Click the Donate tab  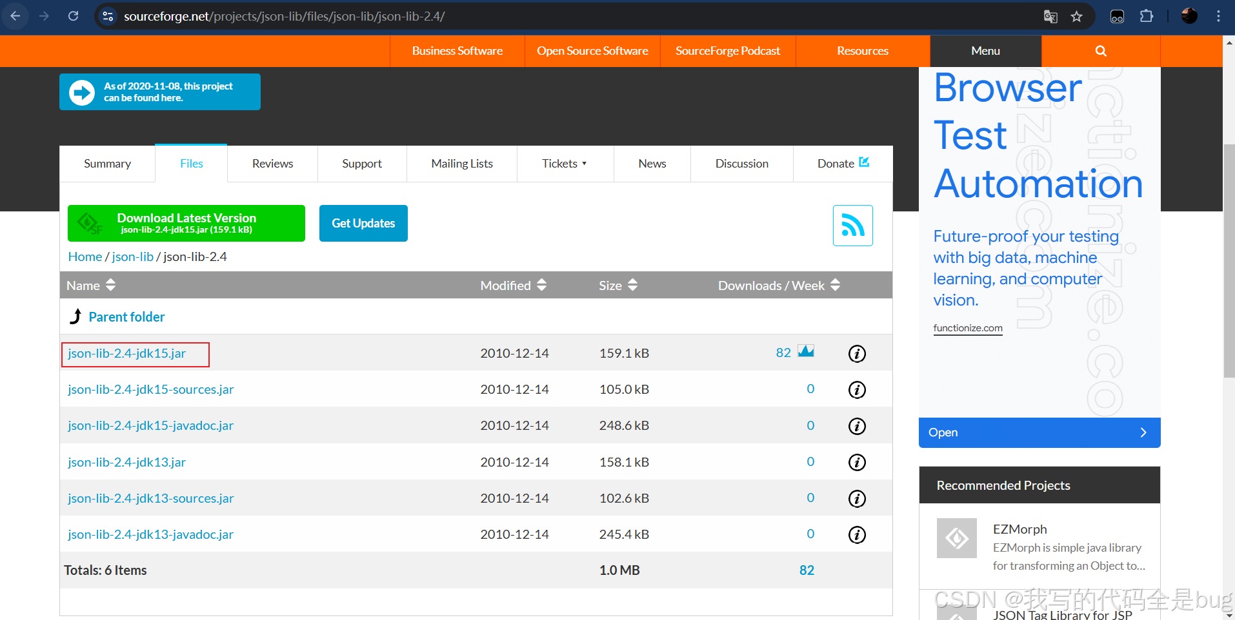(843, 164)
